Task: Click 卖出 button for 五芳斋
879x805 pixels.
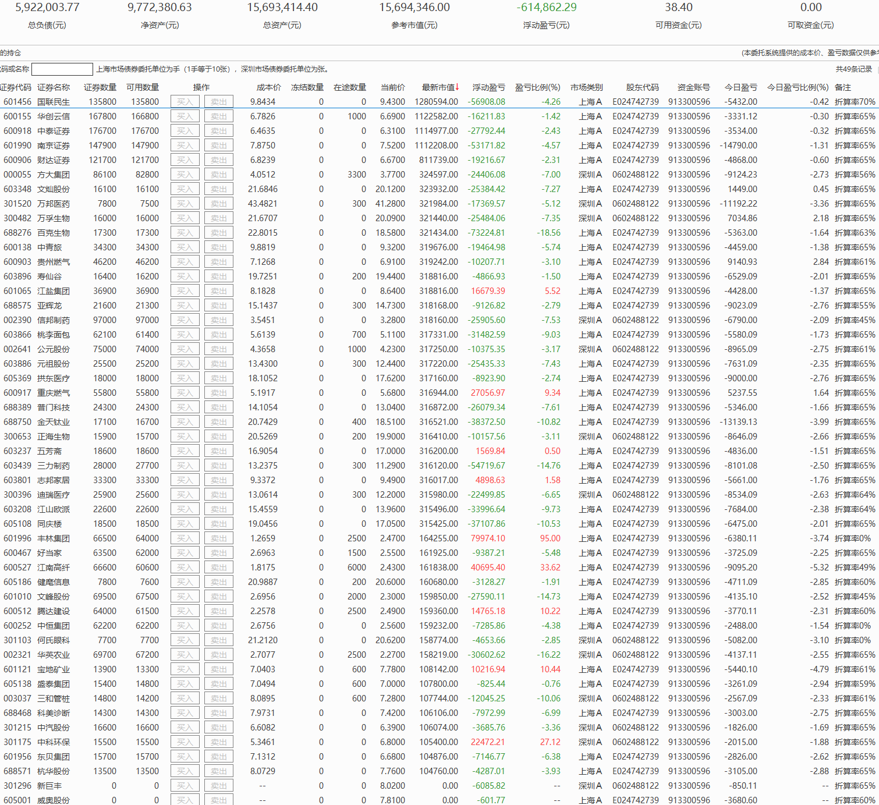Action: pyautogui.click(x=219, y=451)
